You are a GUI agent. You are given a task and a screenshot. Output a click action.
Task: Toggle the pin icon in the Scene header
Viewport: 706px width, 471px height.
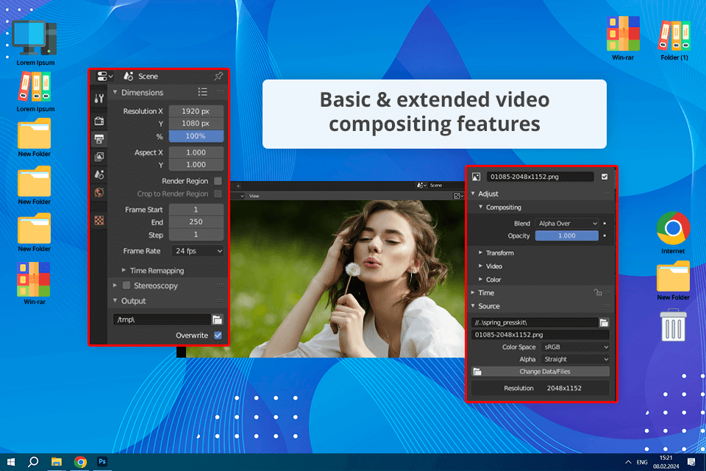[x=218, y=77]
